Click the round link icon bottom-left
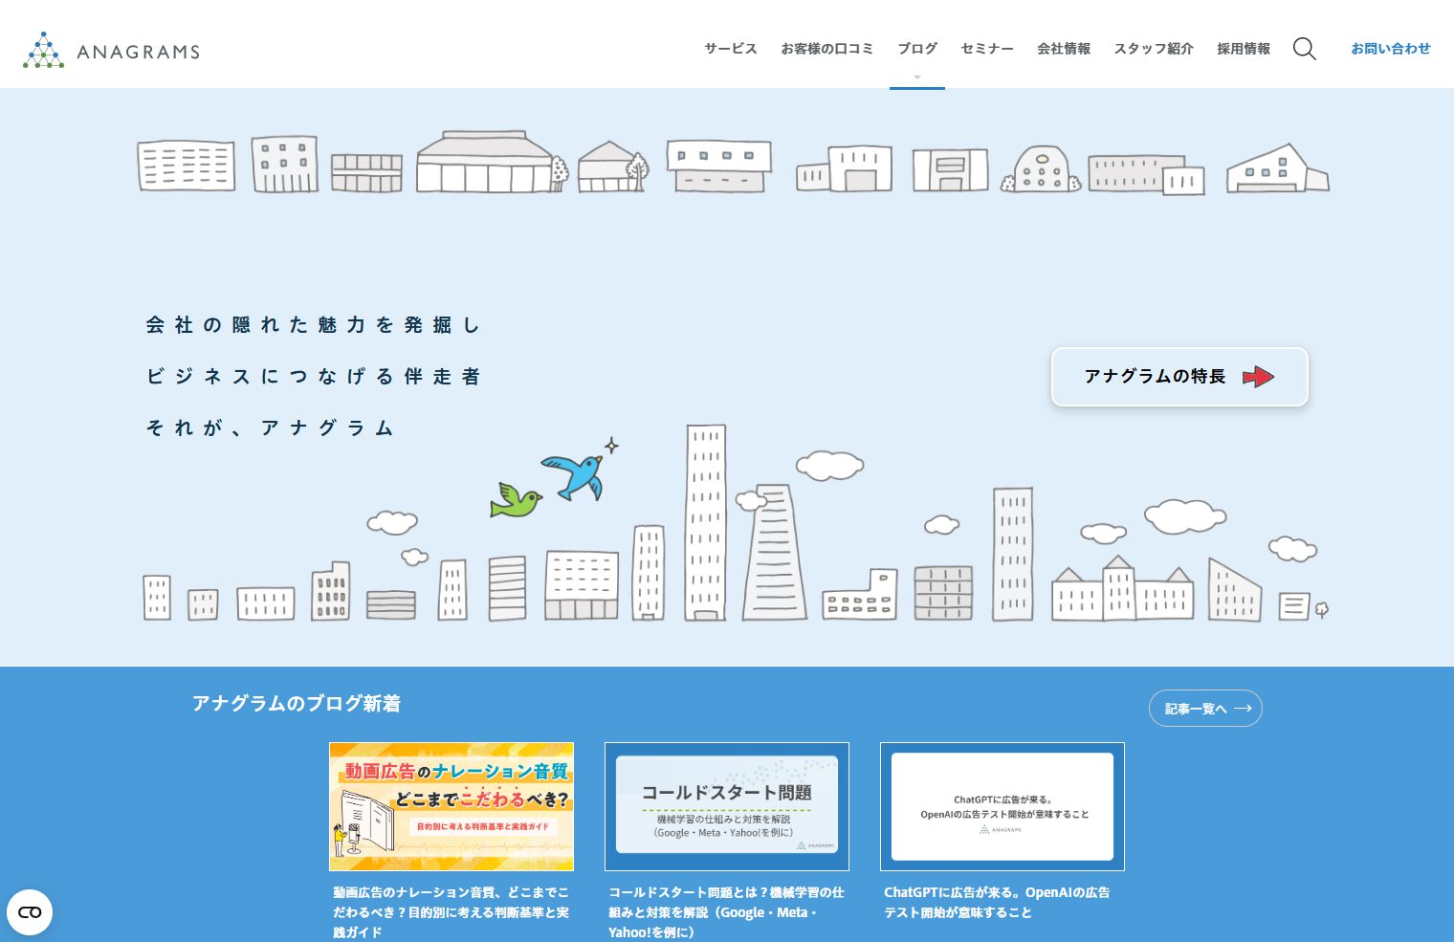 30,911
